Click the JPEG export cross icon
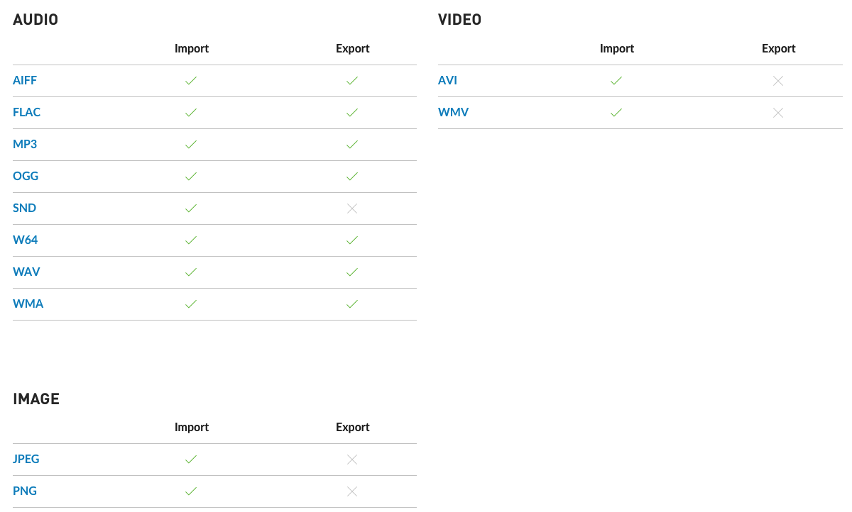Screen dimensions: 852x512 point(352,460)
